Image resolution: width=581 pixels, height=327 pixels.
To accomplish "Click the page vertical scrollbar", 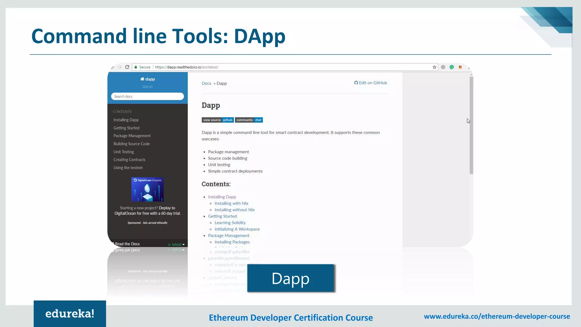I will (471, 125).
